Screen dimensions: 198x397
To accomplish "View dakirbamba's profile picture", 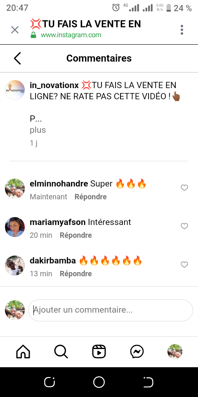I will pos(15,265).
